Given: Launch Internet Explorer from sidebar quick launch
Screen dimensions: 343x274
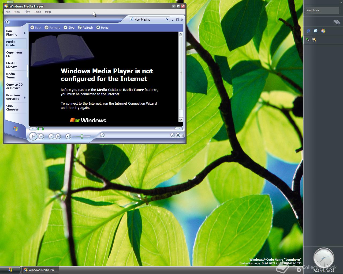Looking at the screenshot, I should click(x=308, y=31).
